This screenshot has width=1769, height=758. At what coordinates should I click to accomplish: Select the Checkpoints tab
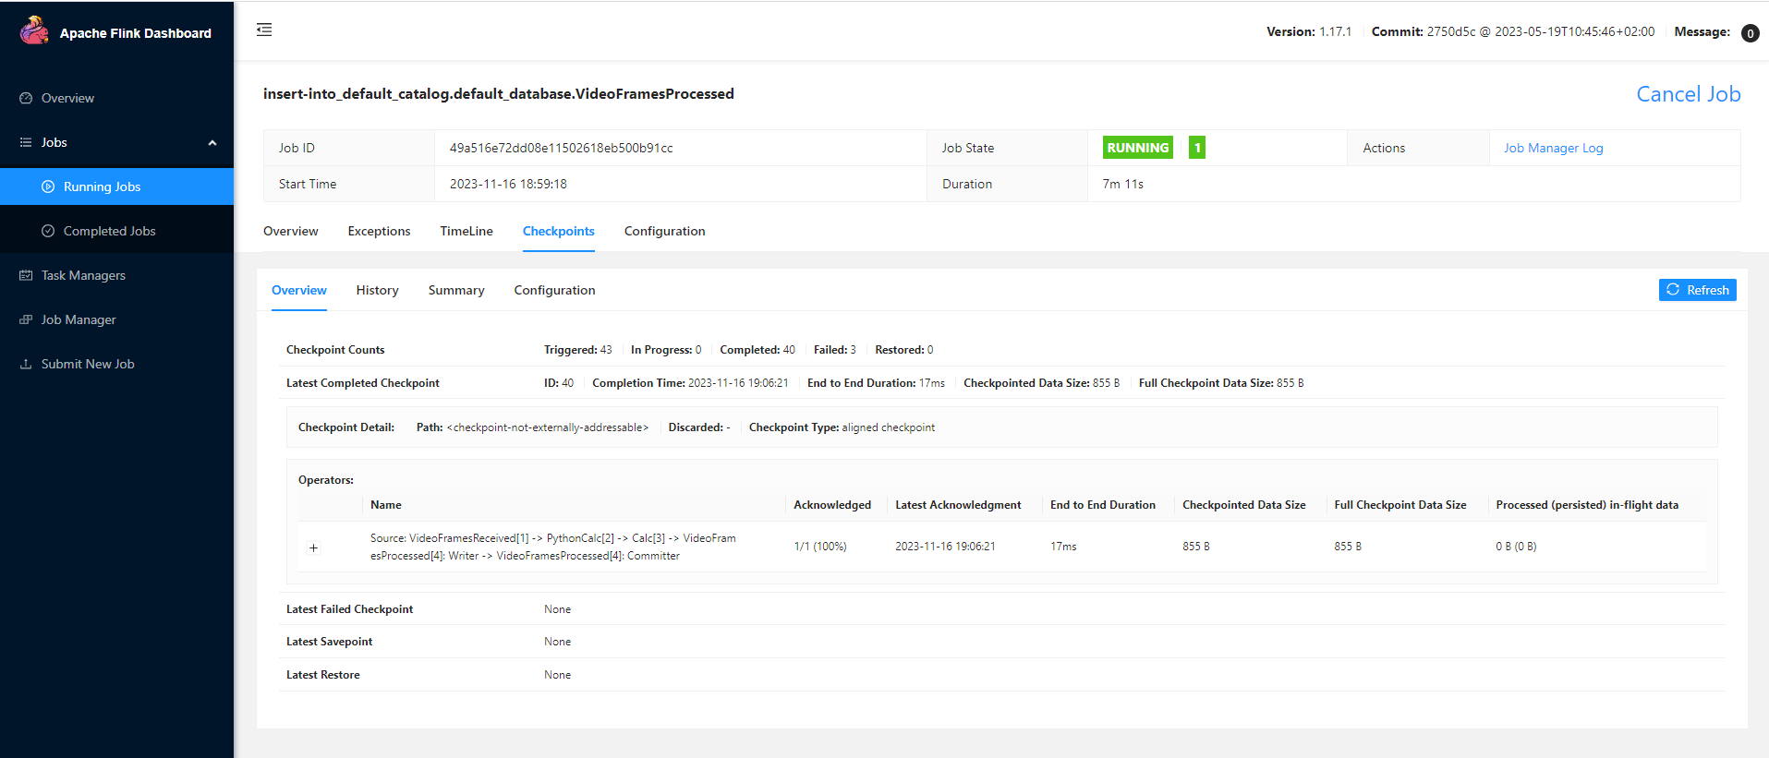coord(559,231)
